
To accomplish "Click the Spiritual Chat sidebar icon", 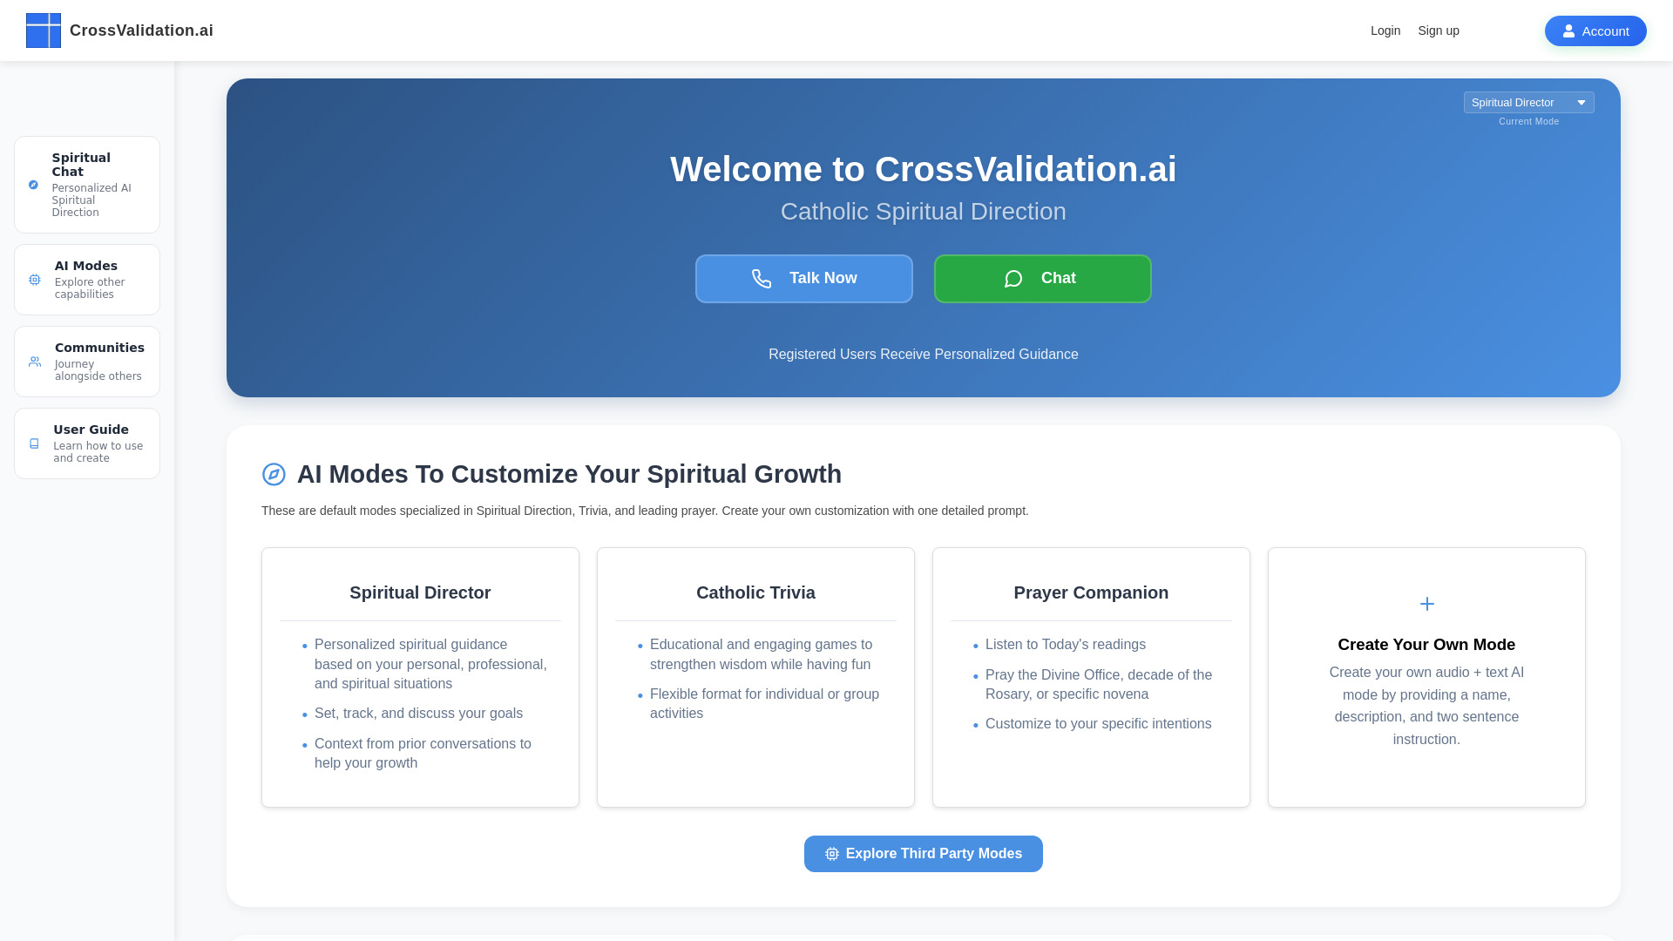I will (x=33, y=184).
